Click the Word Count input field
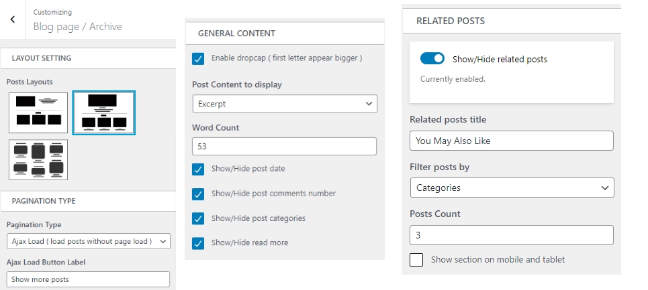Viewport: 648px width, 290px height. 285,147
